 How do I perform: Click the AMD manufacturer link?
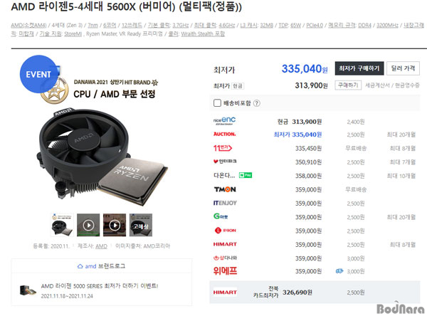pos(101,246)
